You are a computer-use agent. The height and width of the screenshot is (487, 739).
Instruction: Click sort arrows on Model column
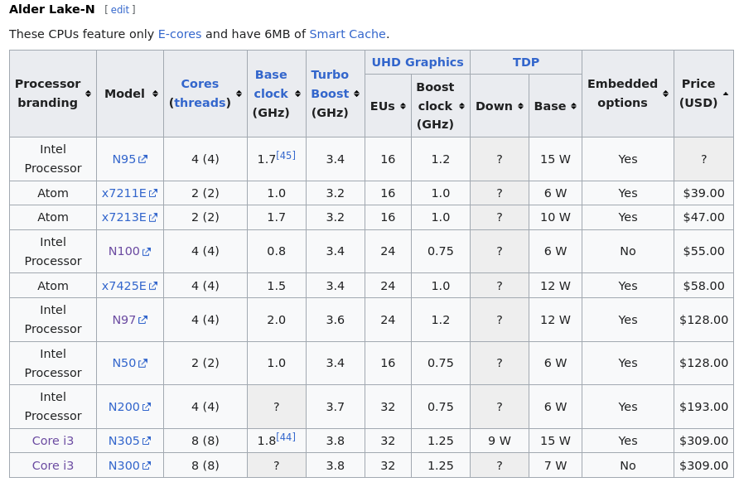[x=155, y=94]
